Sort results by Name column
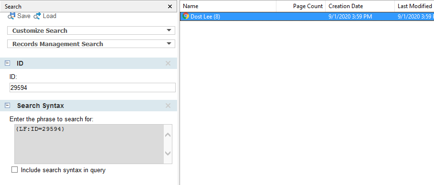Image resolution: width=434 pixels, height=185 pixels. coord(228,6)
